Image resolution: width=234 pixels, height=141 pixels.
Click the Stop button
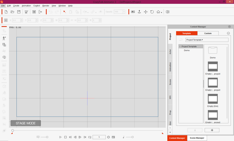click(x=65, y=137)
